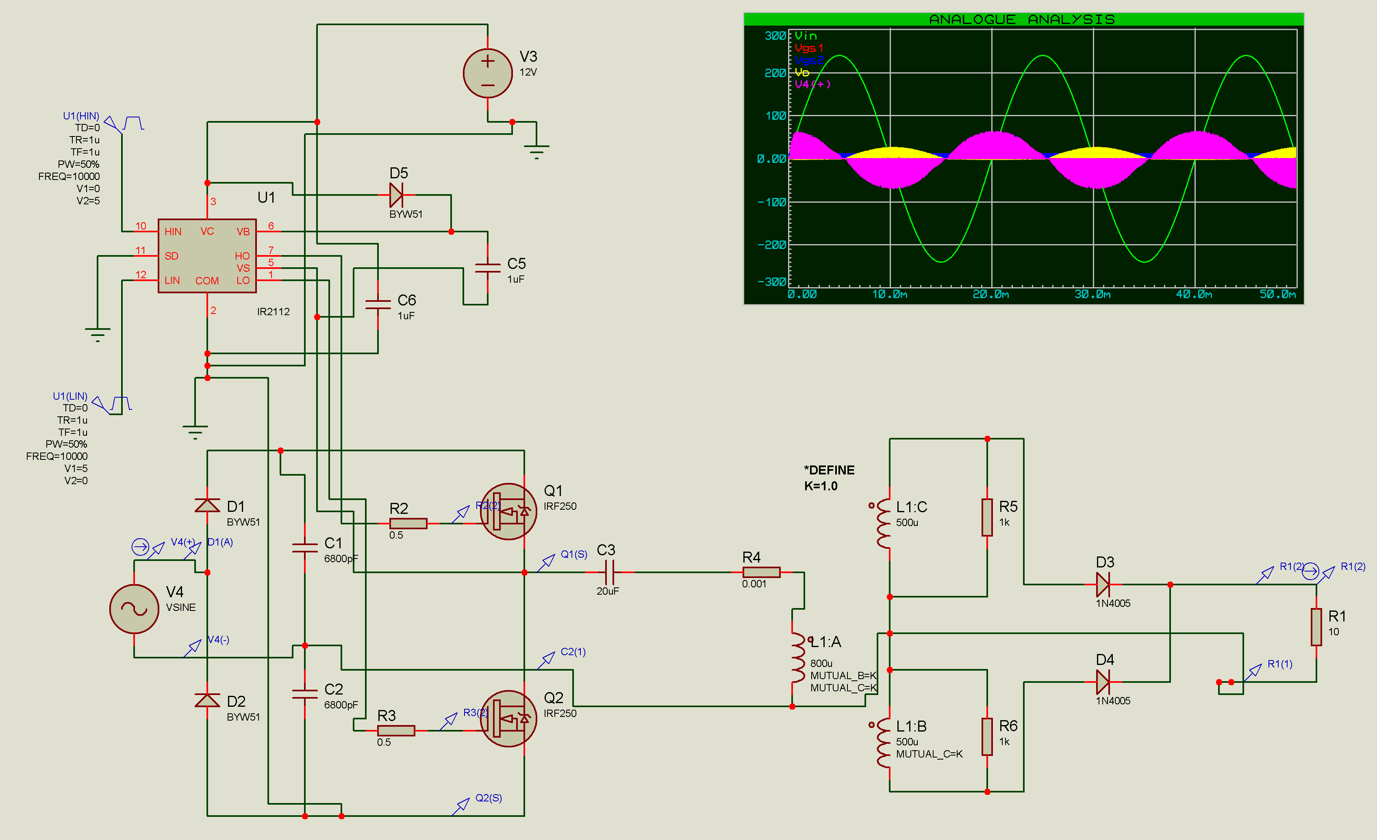Select the C5 1uF bootstrap capacitor
The image size is (1377, 840).
(487, 268)
